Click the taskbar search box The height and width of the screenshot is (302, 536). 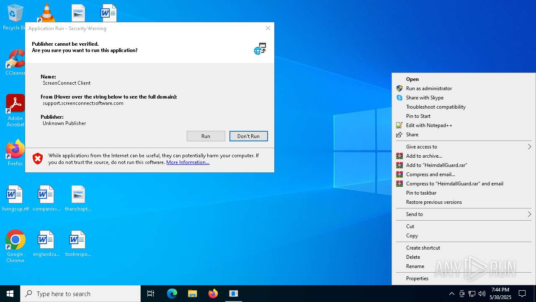(80, 294)
